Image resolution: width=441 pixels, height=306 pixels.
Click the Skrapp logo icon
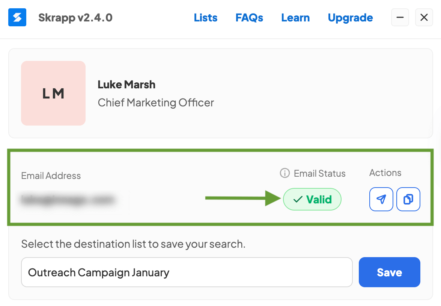(x=17, y=17)
